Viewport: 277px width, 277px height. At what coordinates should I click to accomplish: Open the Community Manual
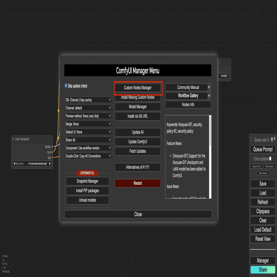pos(186,87)
